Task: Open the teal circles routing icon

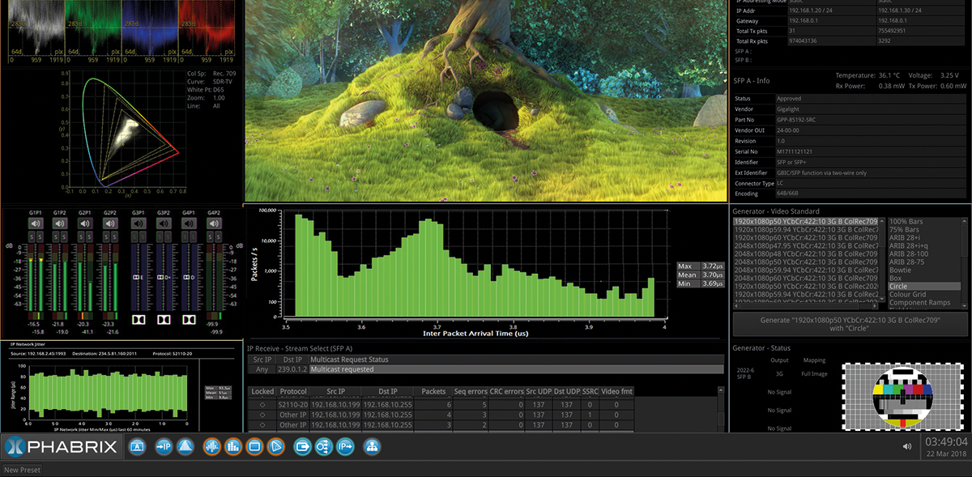Action: 323,446
